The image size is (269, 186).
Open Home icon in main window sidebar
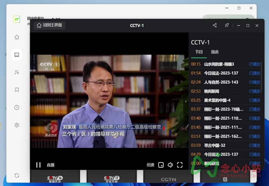(17, 37)
